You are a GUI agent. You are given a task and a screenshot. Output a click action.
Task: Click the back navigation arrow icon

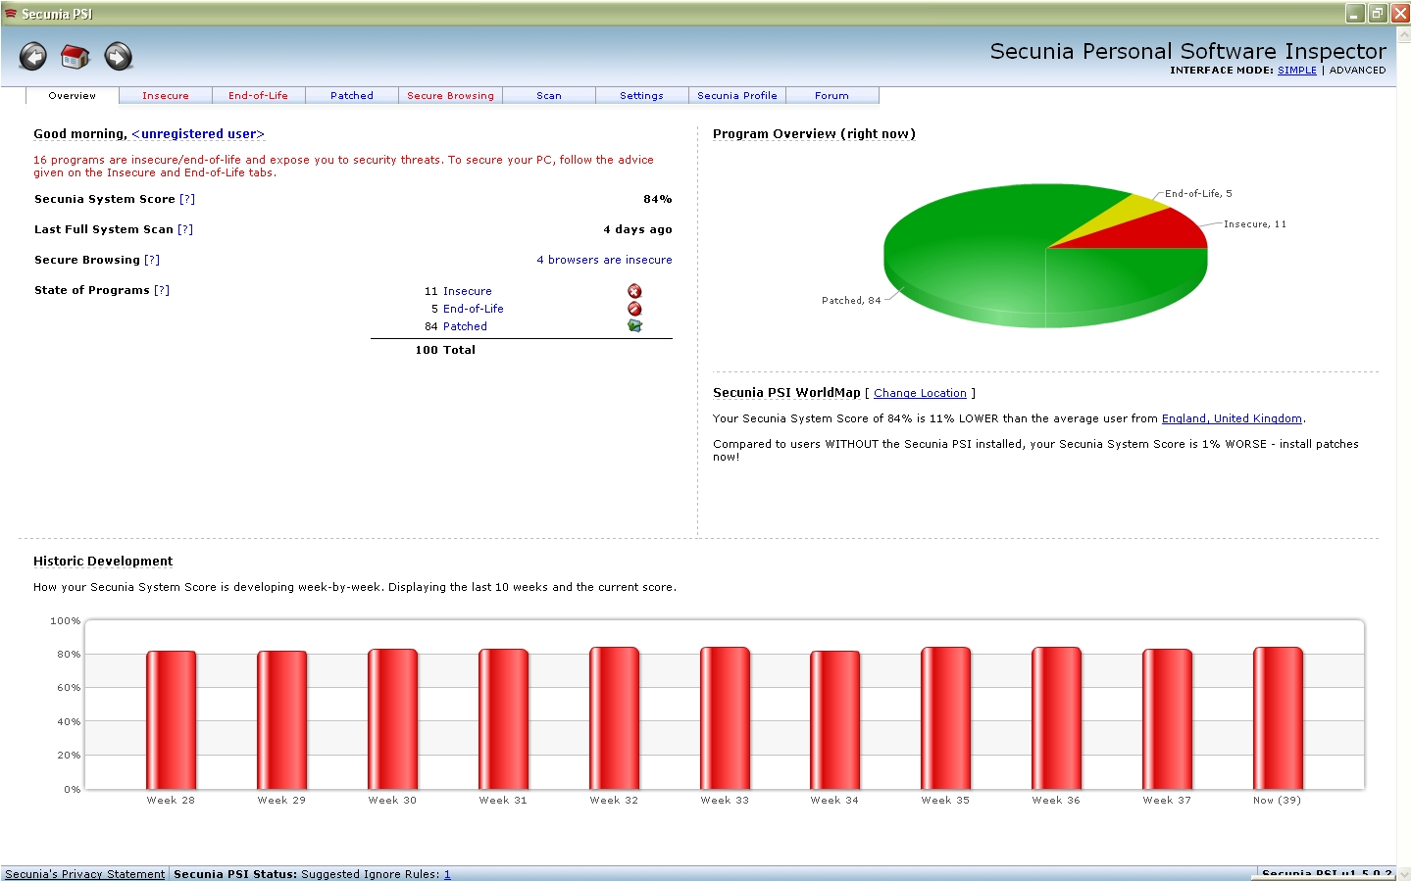[x=33, y=57]
